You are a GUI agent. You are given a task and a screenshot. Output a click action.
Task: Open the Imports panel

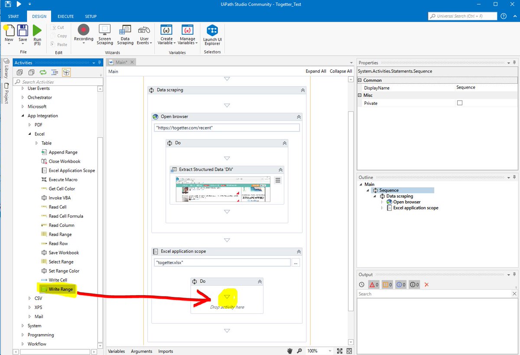coord(166,351)
